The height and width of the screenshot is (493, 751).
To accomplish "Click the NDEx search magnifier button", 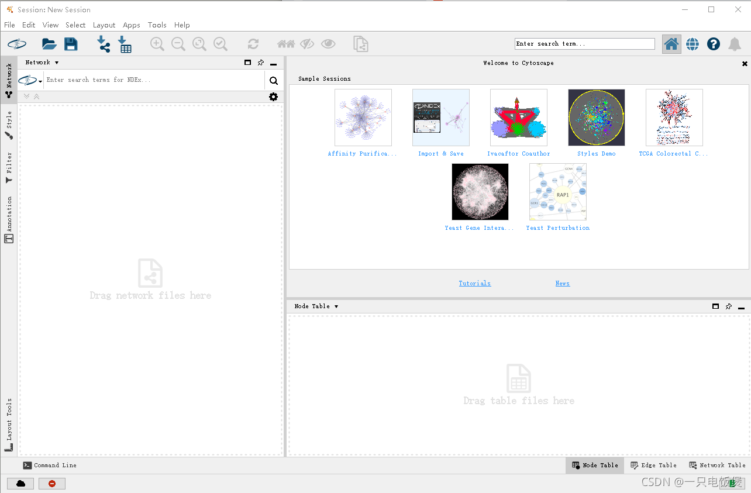I will [x=274, y=81].
